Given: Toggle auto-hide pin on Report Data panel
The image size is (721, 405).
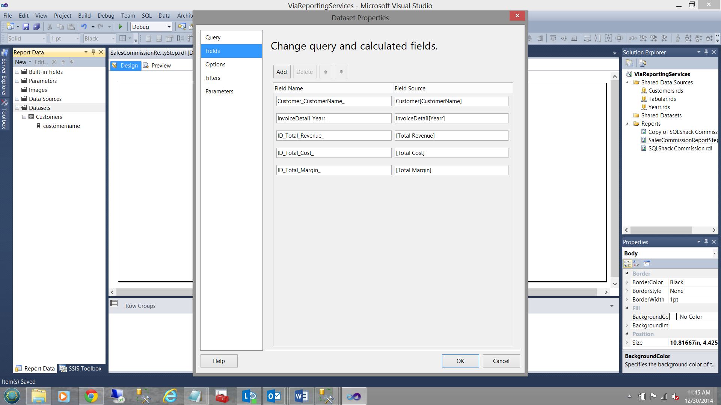Looking at the screenshot, I should pyautogui.click(x=93, y=52).
